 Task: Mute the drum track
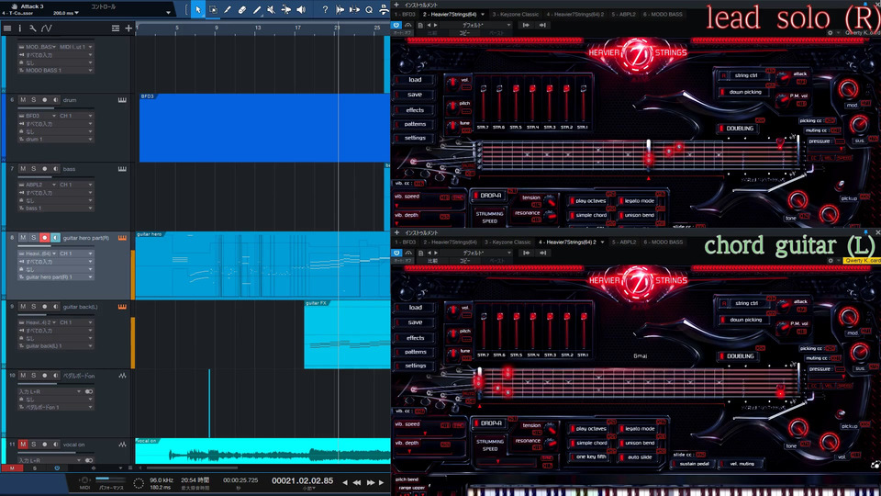coord(23,100)
